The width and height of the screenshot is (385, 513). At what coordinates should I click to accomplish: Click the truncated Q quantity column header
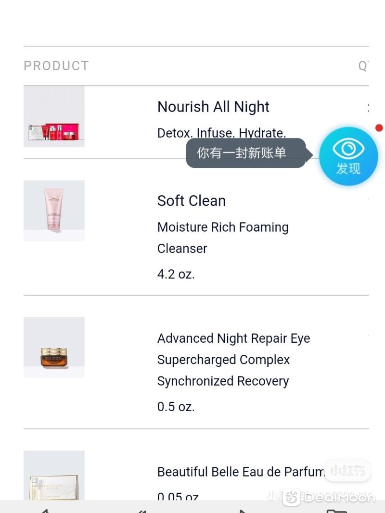(x=363, y=66)
